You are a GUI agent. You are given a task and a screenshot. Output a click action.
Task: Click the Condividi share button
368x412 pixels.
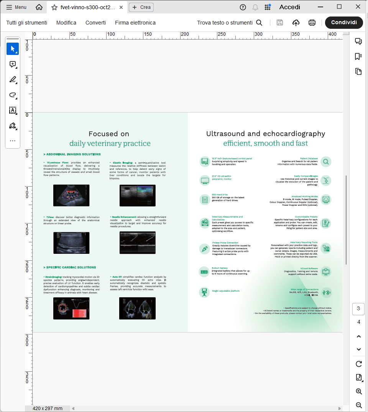[344, 23]
